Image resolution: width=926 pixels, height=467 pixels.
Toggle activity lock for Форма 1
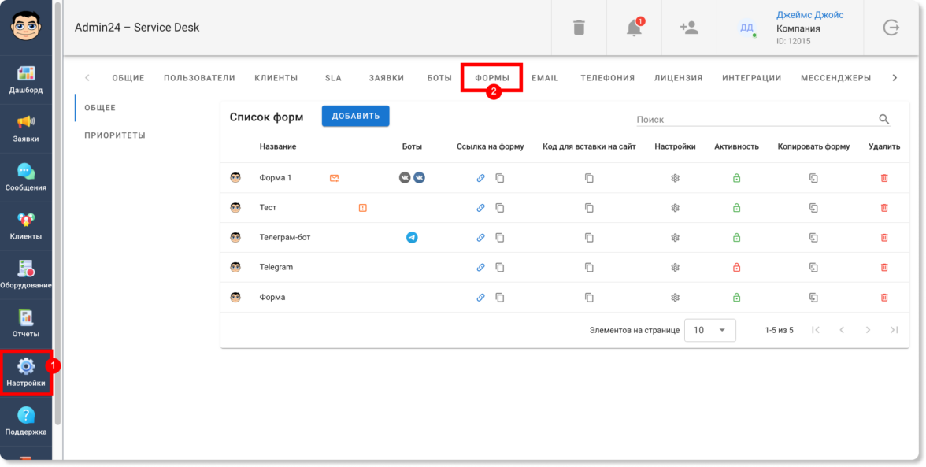pos(736,178)
